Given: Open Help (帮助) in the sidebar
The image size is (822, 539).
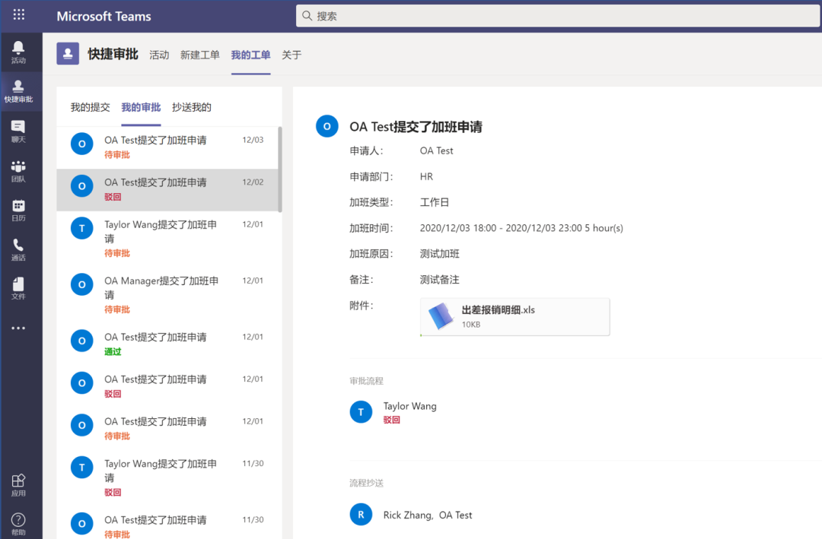Looking at the screenshot, I should (x=18, y=525).
